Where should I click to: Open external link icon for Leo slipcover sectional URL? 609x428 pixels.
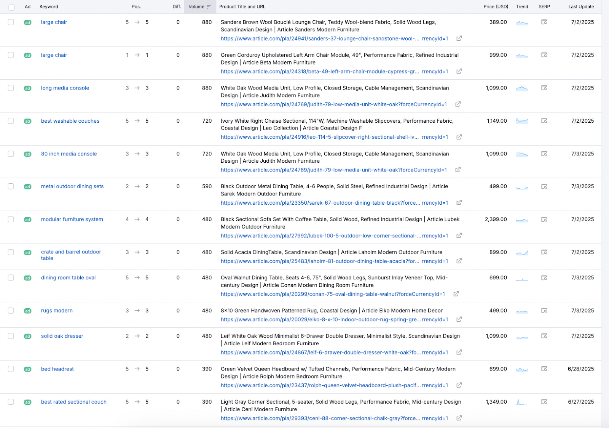[x=459, y=137]
